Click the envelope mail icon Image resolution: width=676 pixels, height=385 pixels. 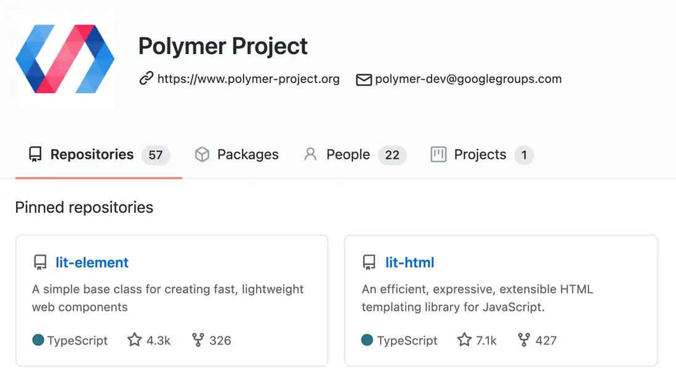click(364, 79)
